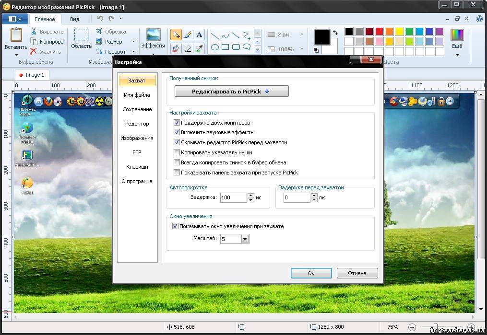
Task: Open the quick access toolbar dropdown arrow
Action: (x=120, y=19)
